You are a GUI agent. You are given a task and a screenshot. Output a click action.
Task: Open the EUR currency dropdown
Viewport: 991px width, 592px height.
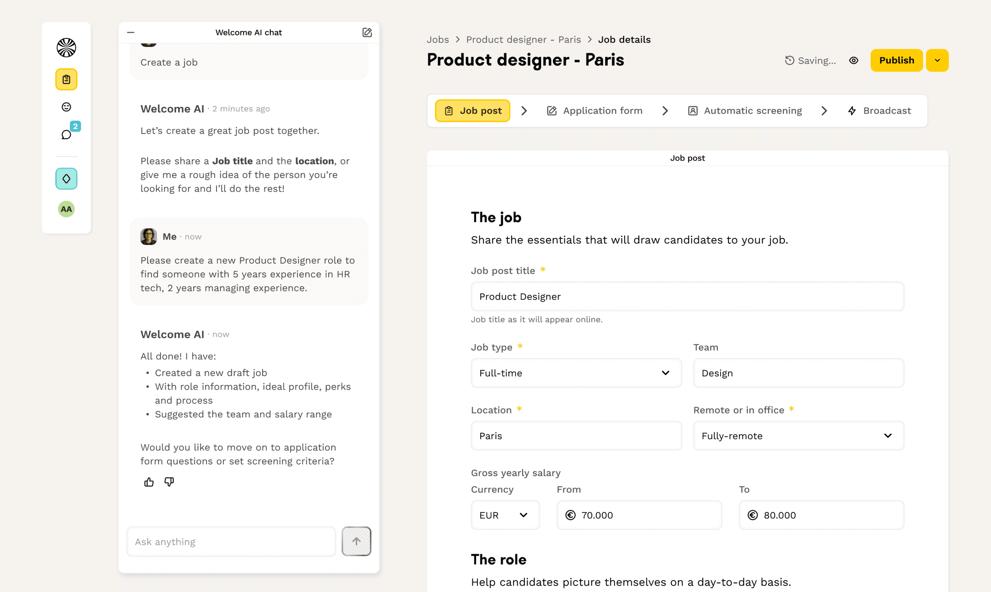click(x=505, y=515)
